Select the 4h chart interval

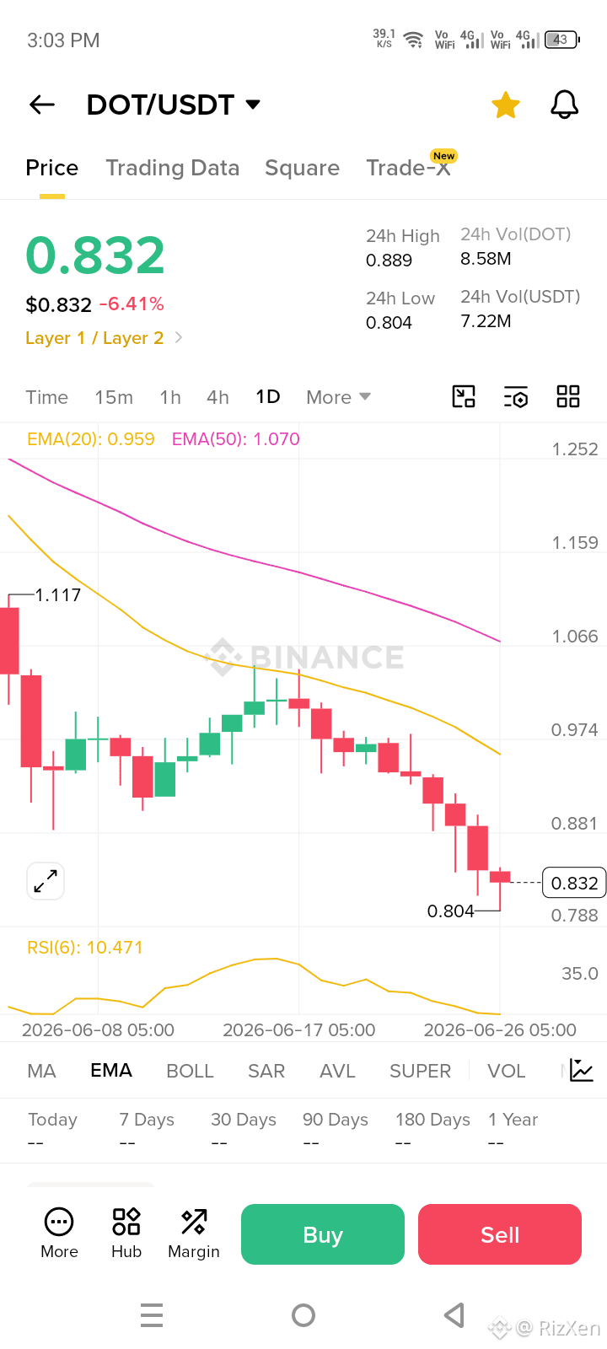point(218,397)
